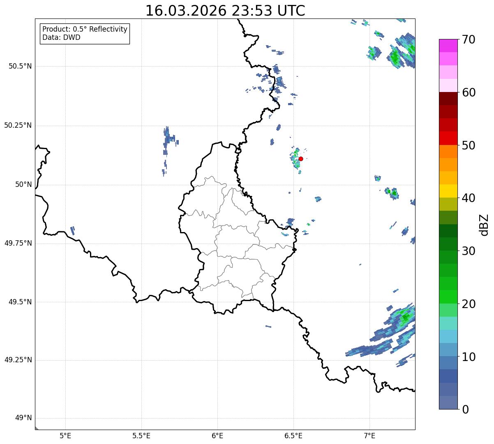Image resolution: width=494 pixels, height=444 pixels.
Task: Click the red location marker dot
Action: tap(301, 159)
